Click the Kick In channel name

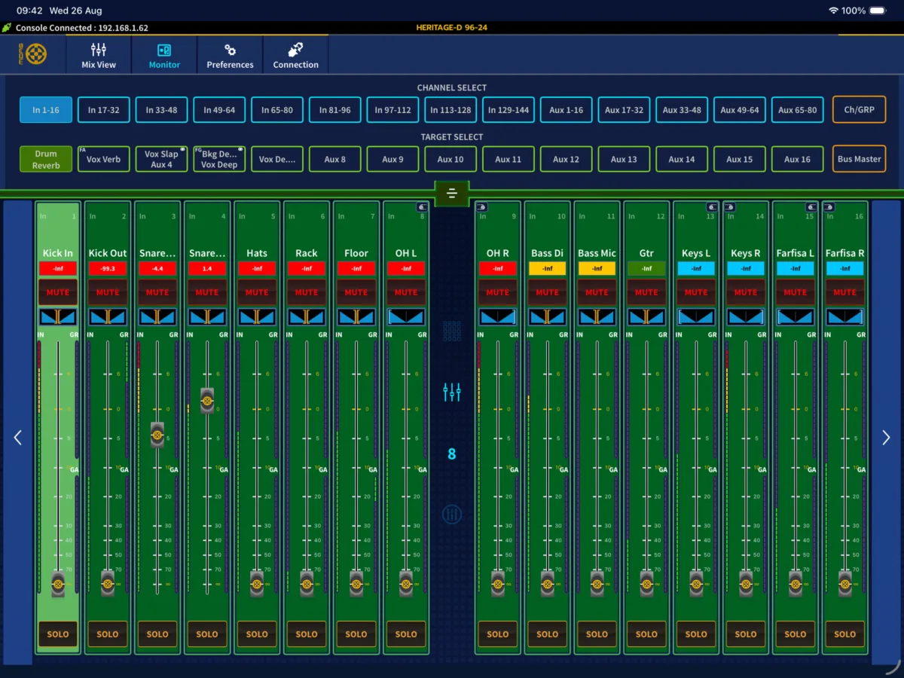point(58,253)
